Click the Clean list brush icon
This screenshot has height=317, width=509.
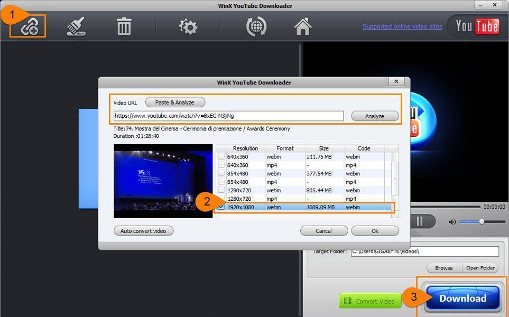click(x=76, y=26)
